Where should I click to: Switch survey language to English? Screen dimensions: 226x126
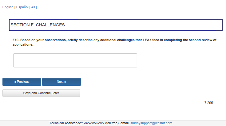click(x=8, y=7)
